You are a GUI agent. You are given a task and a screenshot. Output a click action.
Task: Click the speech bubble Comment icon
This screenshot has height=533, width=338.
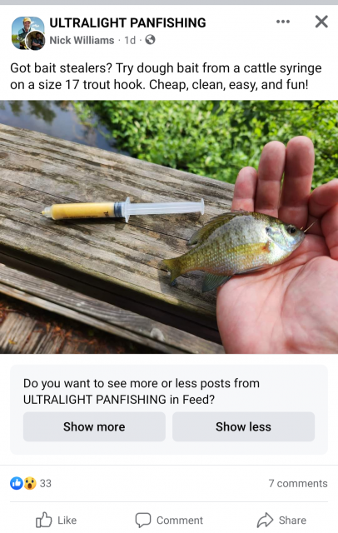click(143, 520)
